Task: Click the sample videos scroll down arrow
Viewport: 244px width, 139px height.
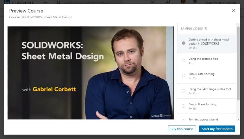Action: pos(238,119)
